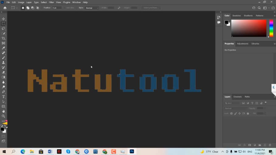
Task: Open the Share image button
Action: coord(273,8)
